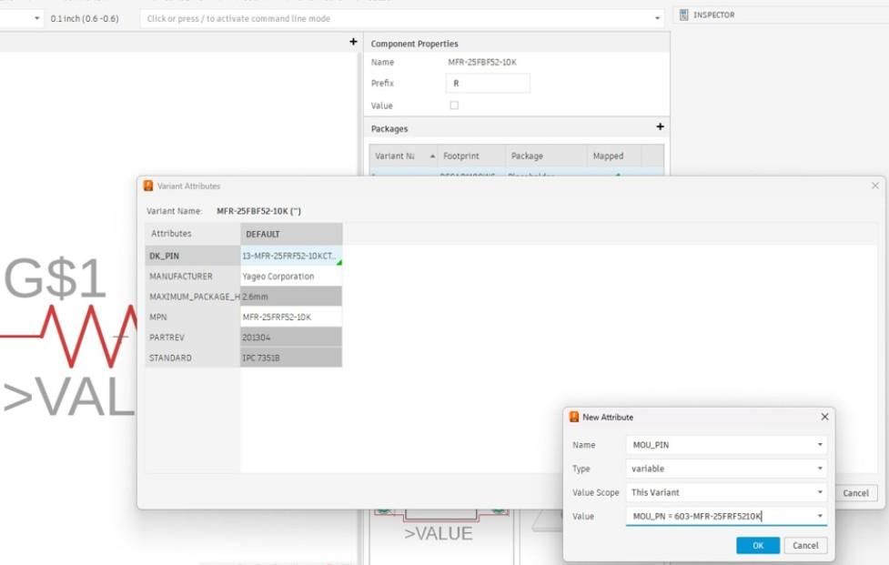Click the IPC 7351B value cell
Viewport: 889px width, 565px height.
tap(291, 358)
